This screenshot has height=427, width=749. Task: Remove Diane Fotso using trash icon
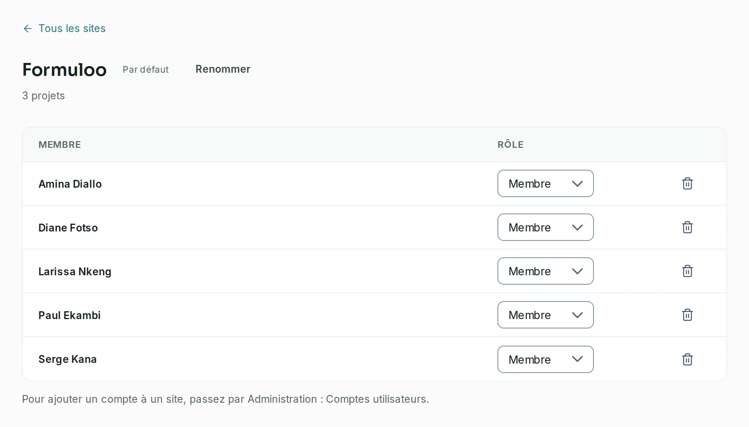pyautogui.click(x=687, y=227)
